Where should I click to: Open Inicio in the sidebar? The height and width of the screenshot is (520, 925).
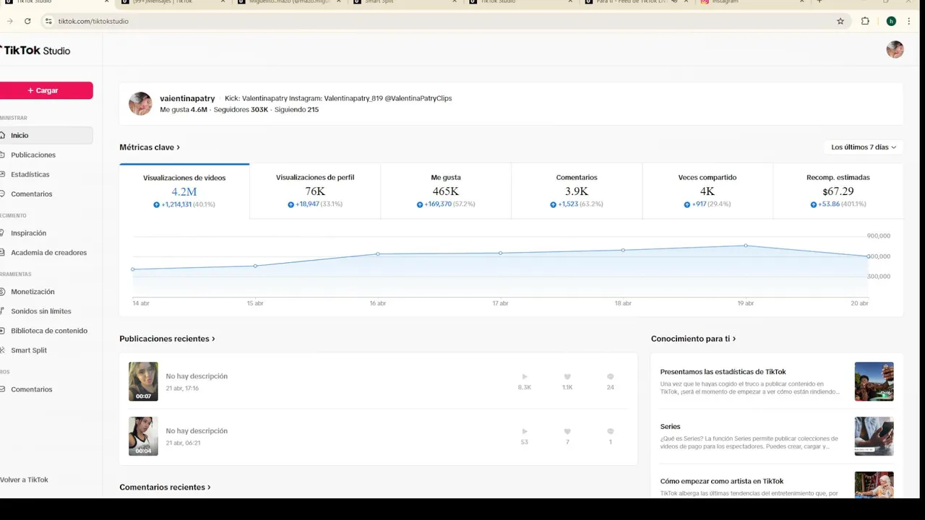coord(46,135)
